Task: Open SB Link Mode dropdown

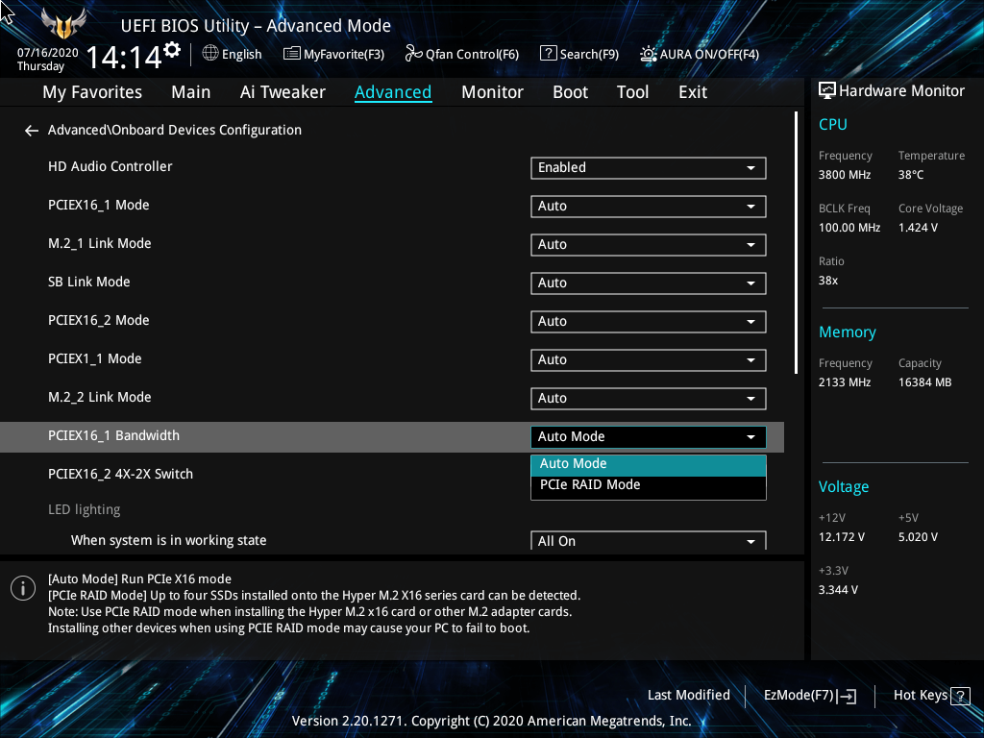Action: click(x=649, y=283)
